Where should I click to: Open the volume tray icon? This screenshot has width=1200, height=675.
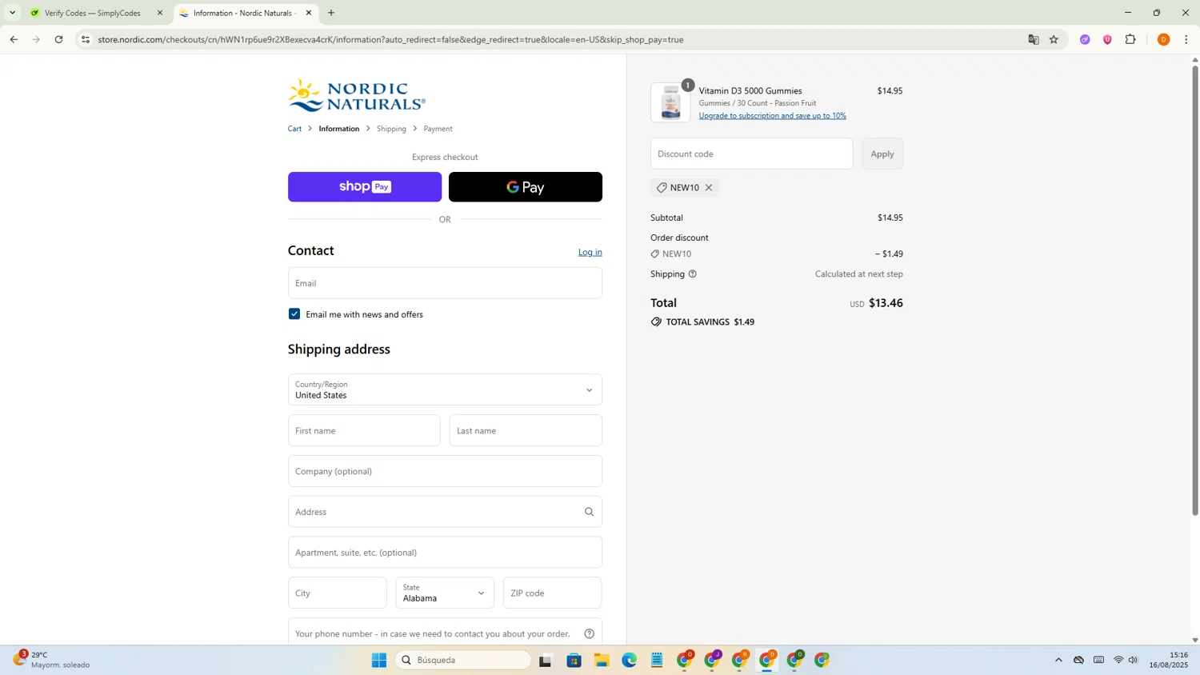1133,660
